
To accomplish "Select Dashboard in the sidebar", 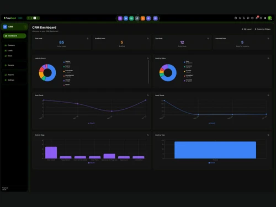I will pos(14,36).
